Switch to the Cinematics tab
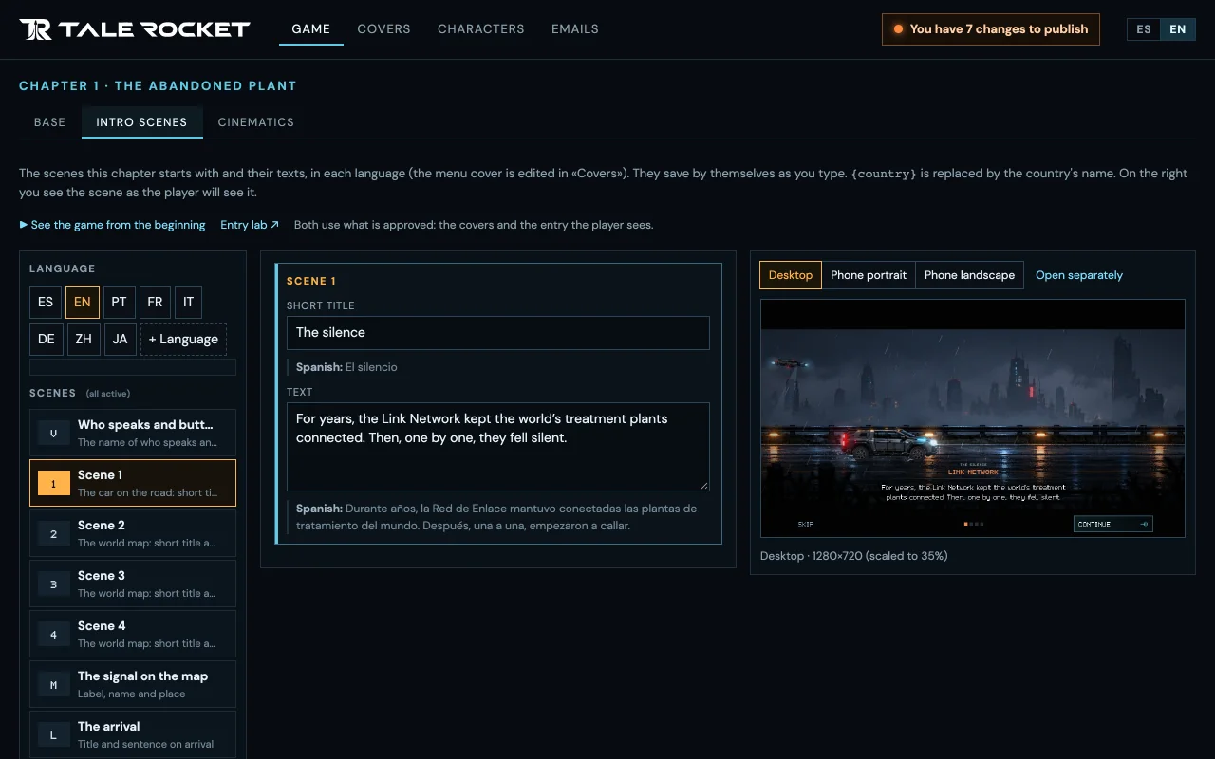This screenshot has width=1215, height=759. [256, 122]
